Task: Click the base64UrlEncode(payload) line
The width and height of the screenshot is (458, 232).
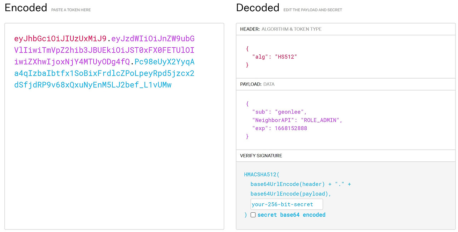Action: (291, 194)
